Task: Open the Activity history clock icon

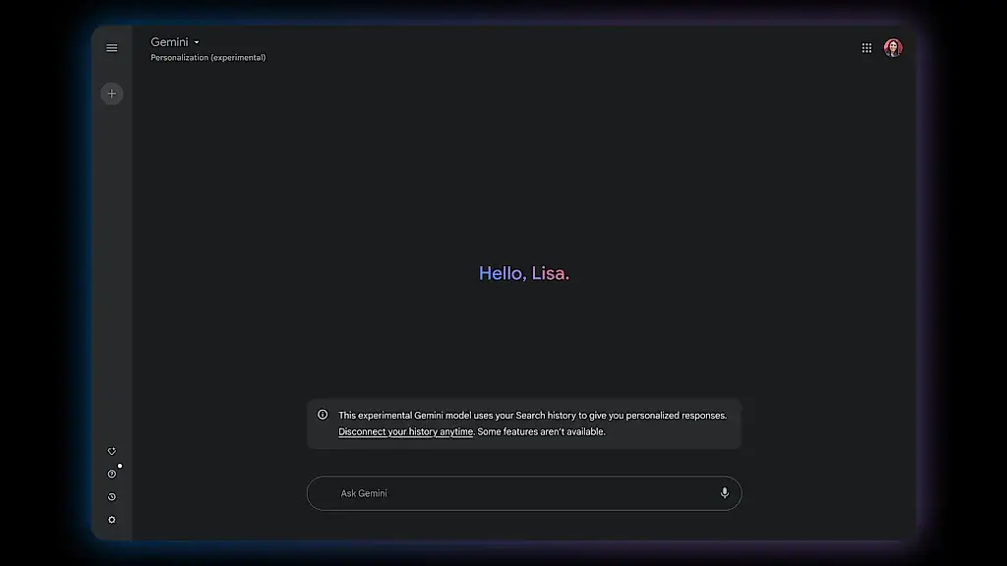Action: [x=112, y=496]
